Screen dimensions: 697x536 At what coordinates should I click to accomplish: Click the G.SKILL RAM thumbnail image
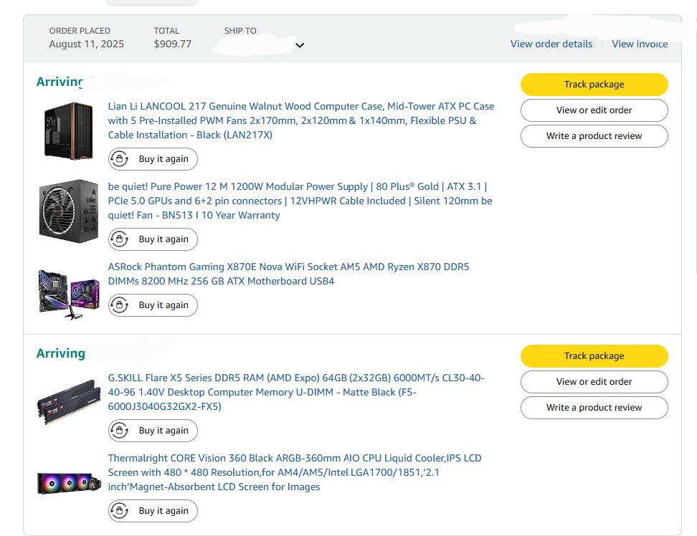68,402
